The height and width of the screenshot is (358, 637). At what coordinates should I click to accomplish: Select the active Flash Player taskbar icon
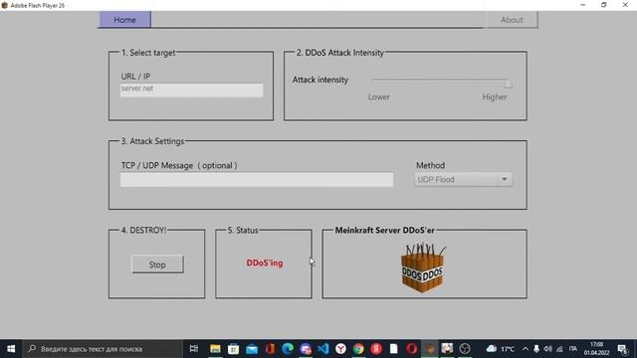pos(429,349)
